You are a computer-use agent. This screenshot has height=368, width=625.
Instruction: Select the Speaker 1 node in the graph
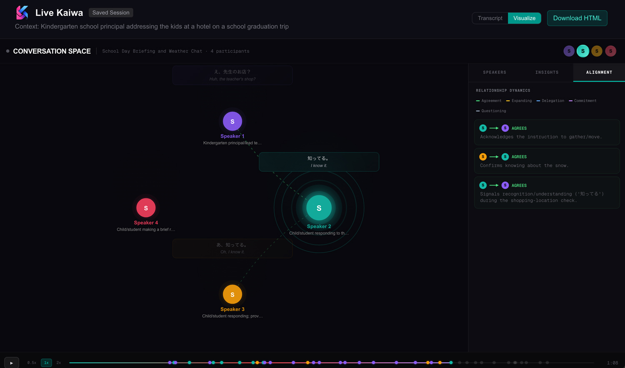coord(232,121)
